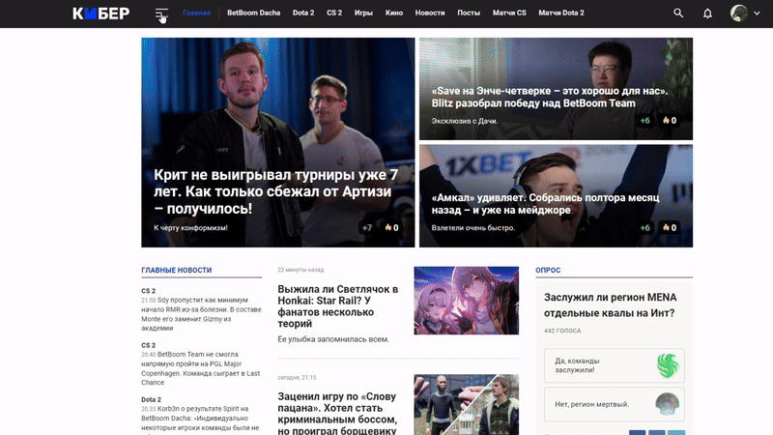Open the BetBoom Dacha menu item
Screen dimensions: 773x435
coord(253,13)
